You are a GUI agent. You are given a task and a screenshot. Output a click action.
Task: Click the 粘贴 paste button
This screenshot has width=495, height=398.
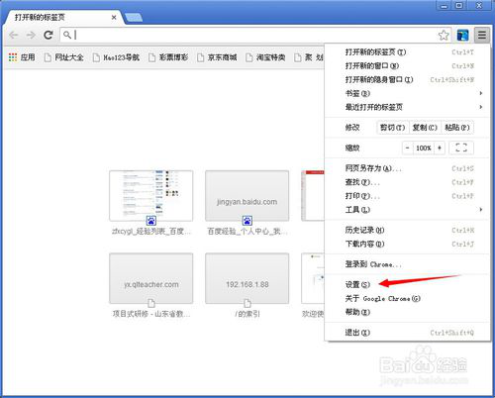click(x=457, y=128)
